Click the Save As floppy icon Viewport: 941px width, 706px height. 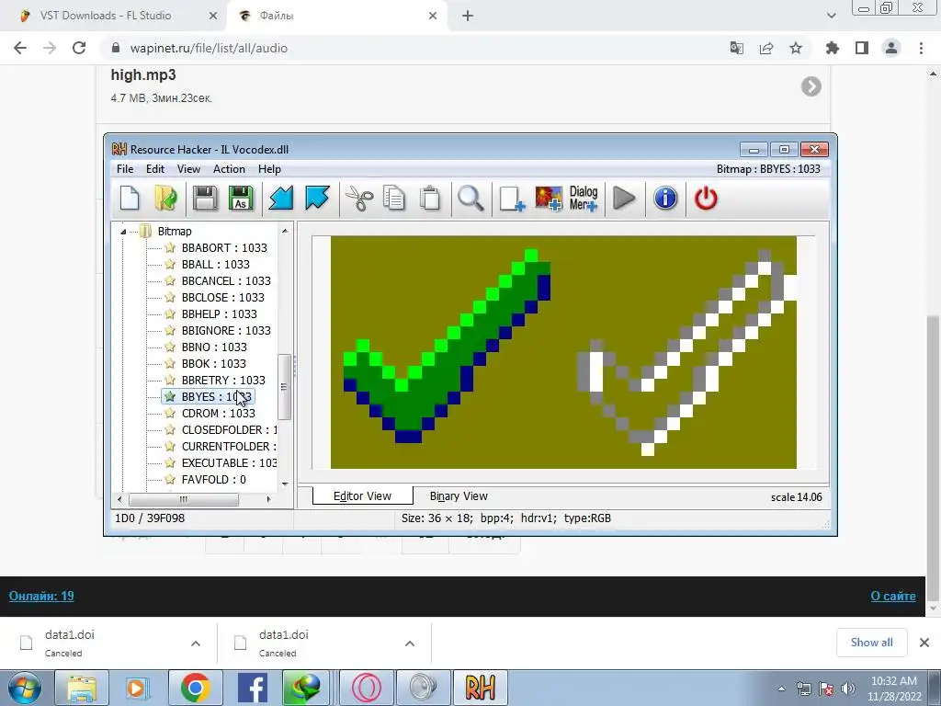tap(242, 199)
